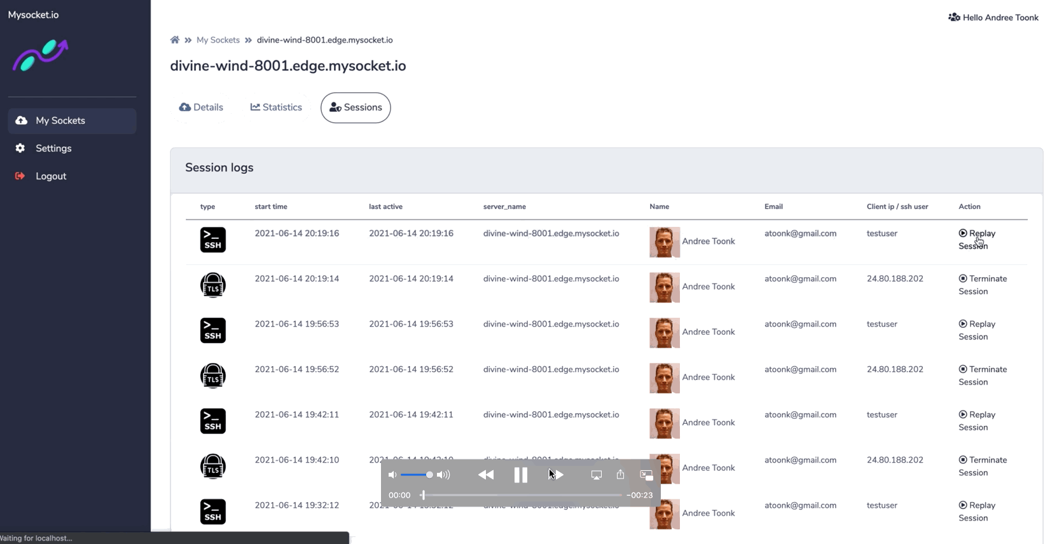Click the page title divine-wind-8001.edge.mysocket.io
Image resolution: width=1059 pixels, height=544 pixels.
click(288, 66)
